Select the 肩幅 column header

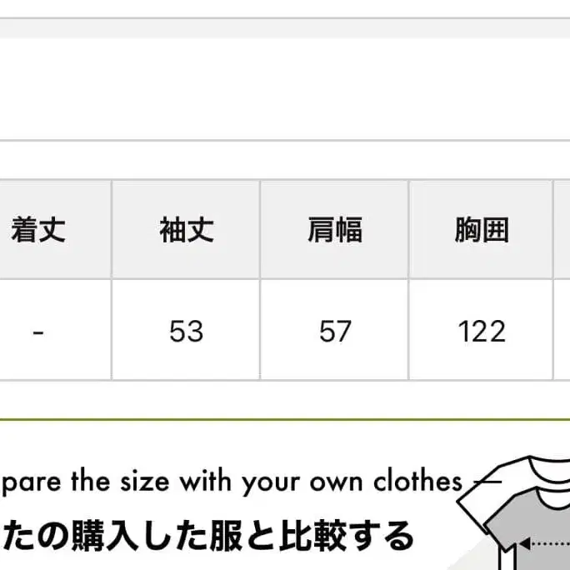[x=334, y=229]
